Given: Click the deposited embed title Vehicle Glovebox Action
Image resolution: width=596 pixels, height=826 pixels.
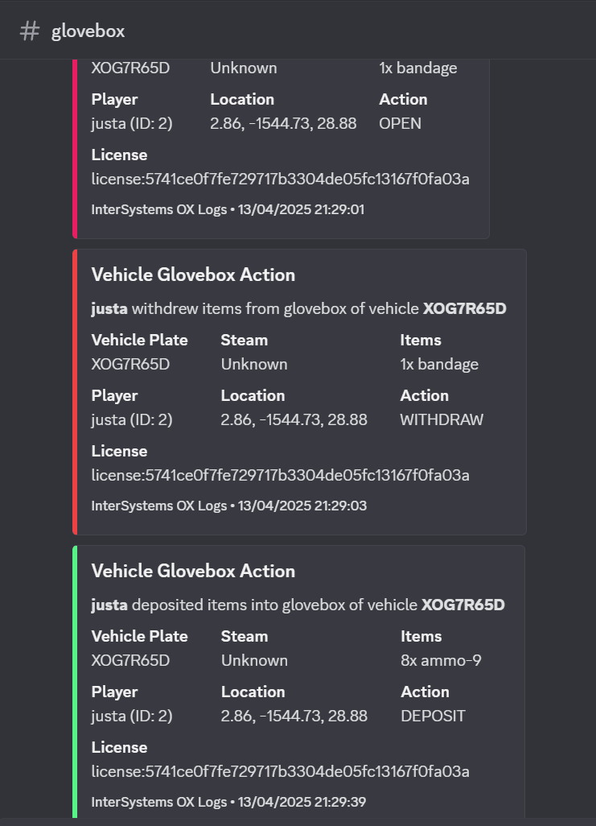Looking at the screenshot, I should tap(193, 571).
